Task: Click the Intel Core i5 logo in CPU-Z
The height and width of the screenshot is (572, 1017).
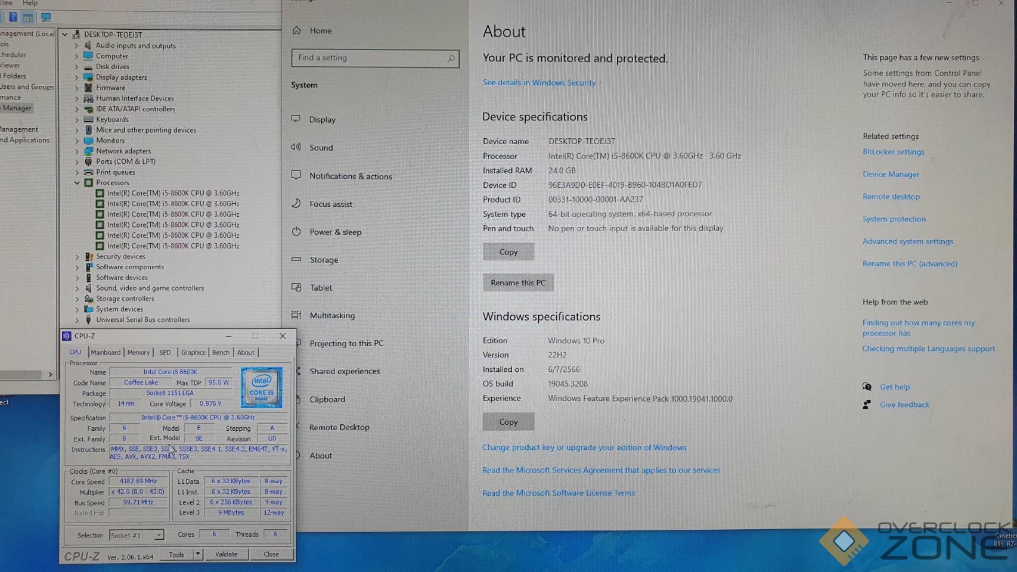Action: click(x=262, y=387)
